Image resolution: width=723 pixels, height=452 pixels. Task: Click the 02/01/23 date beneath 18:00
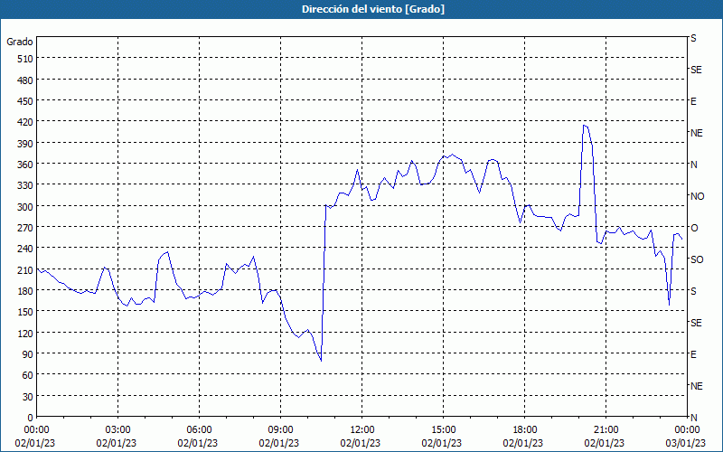pyautogui.click(x=523, y=443)
